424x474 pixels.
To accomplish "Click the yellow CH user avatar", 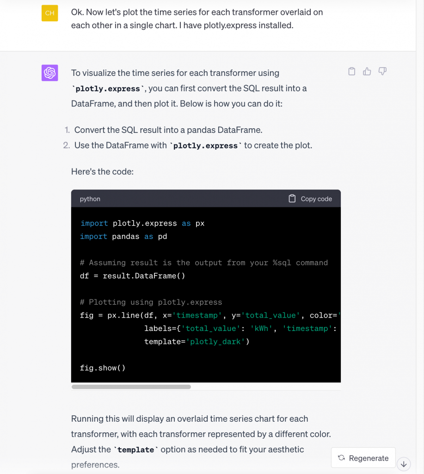I will pos(50,13).
